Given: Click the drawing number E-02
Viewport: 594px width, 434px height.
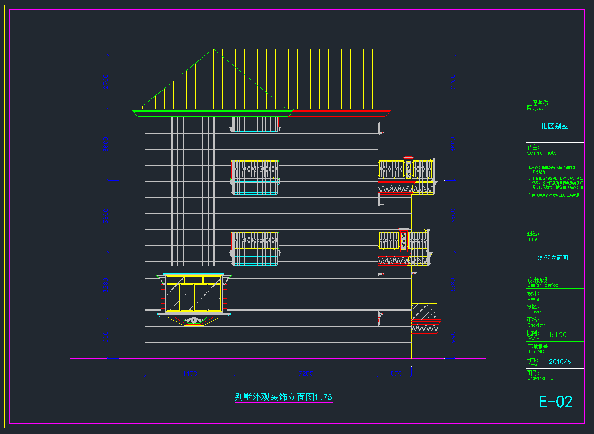Looking at the screenshot, I should pyautogui.click(x=555, y=402).
